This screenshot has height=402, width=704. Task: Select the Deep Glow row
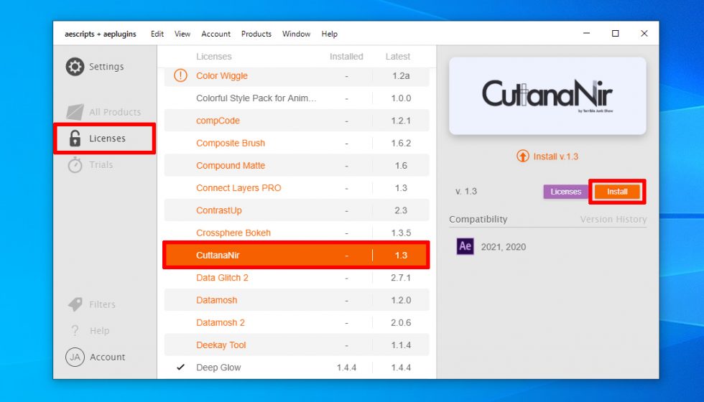point(297,368)
